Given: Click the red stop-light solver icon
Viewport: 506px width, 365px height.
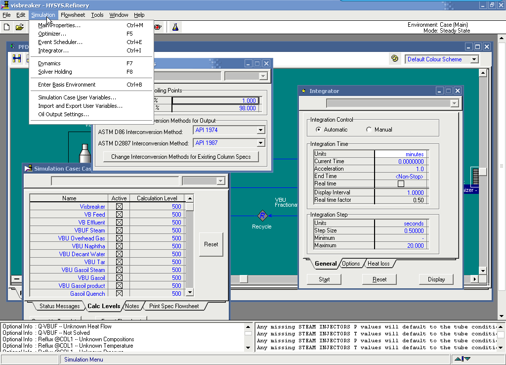Looking at the screenshot, I should pyautogui.click(x=158, y=27).
